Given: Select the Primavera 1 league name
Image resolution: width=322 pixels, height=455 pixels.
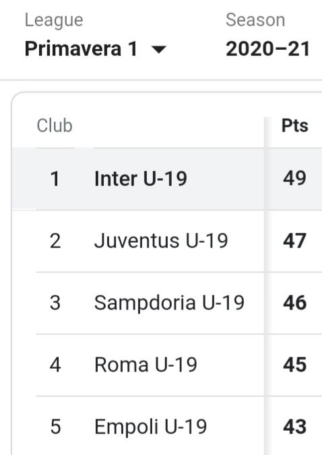Looking at the screenshot, I should tap(81, 49).
